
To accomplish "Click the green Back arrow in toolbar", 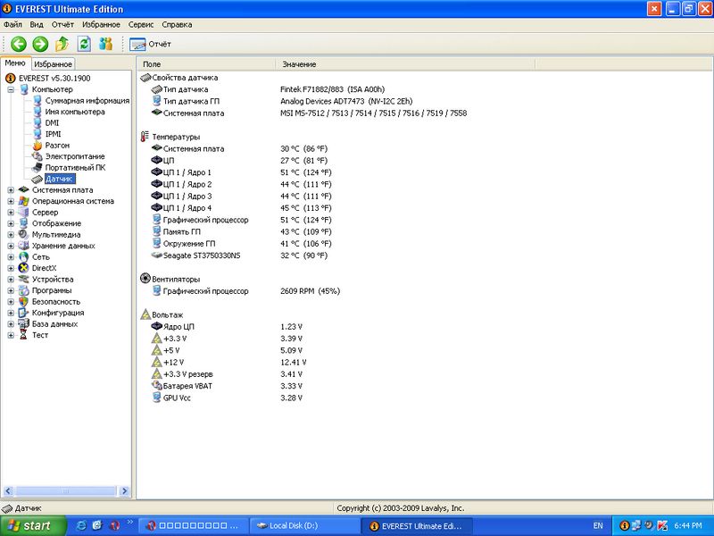I will 18,44.
